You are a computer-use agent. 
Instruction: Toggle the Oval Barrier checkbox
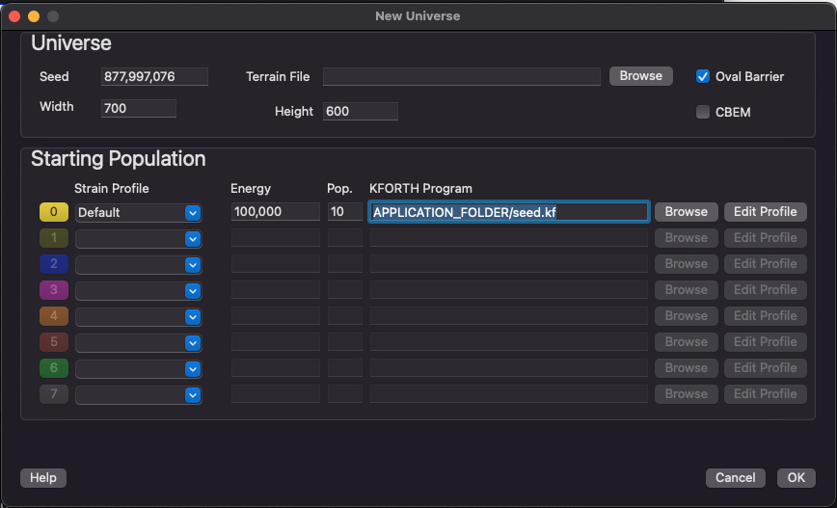point(702,76)
